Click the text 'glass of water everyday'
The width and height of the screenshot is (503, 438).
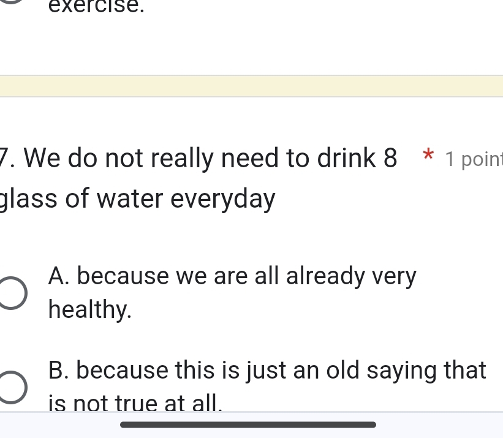pos(137,198)
